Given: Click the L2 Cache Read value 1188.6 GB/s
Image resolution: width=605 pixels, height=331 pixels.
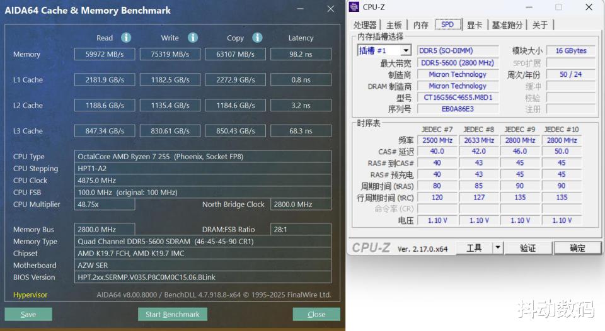Looking at the screenshot, I should click(105, 105).
